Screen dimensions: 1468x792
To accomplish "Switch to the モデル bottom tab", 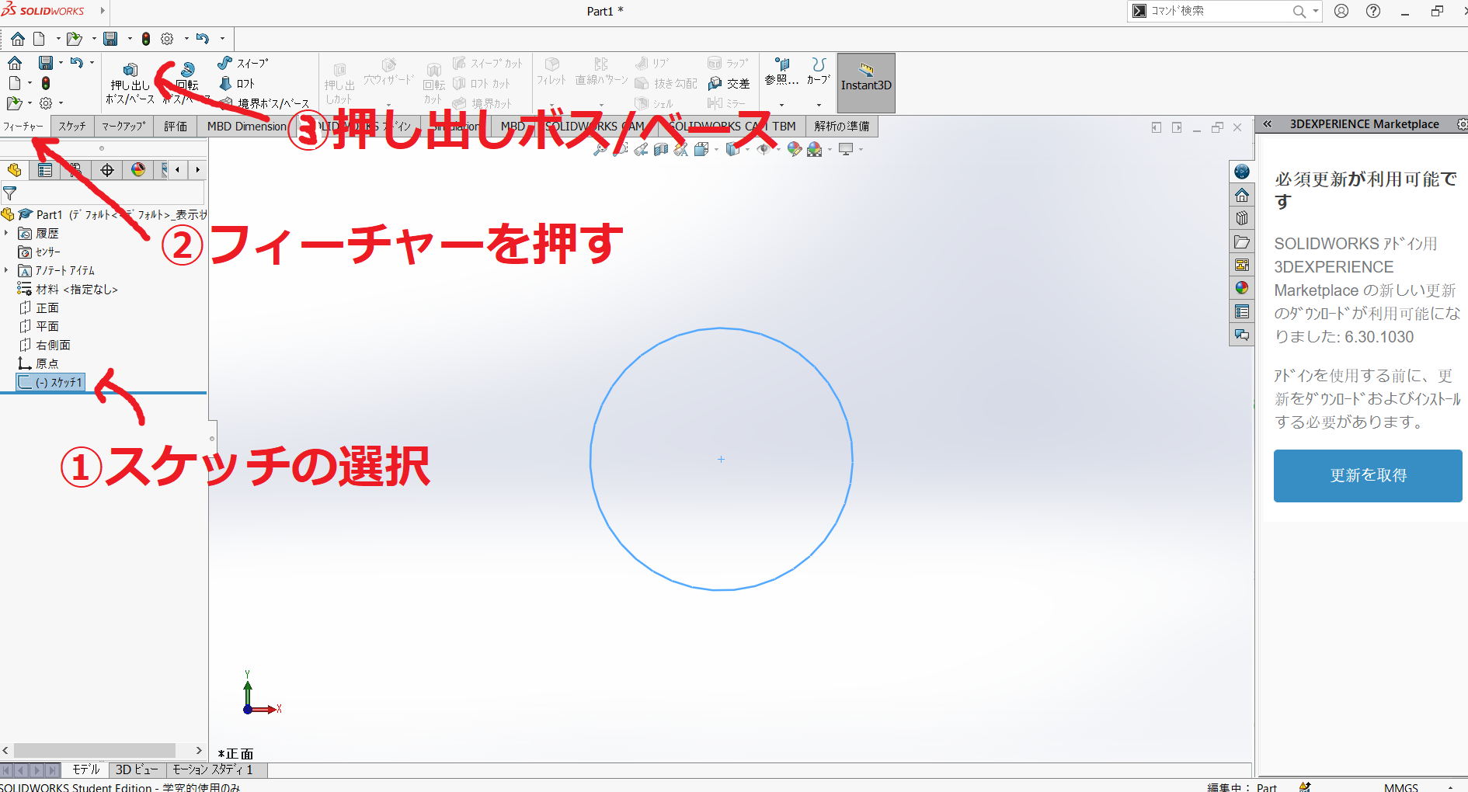I will pos(85,769).
